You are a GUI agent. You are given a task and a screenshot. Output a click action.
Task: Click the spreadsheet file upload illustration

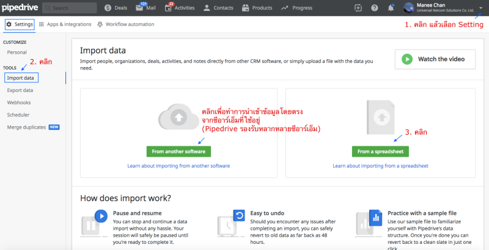tap(380, 120)
